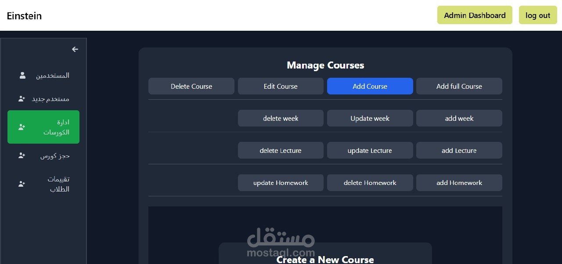This screenshot has width=562, height=264.
Task: Click the update Lecture button
Action: [370, 150]
